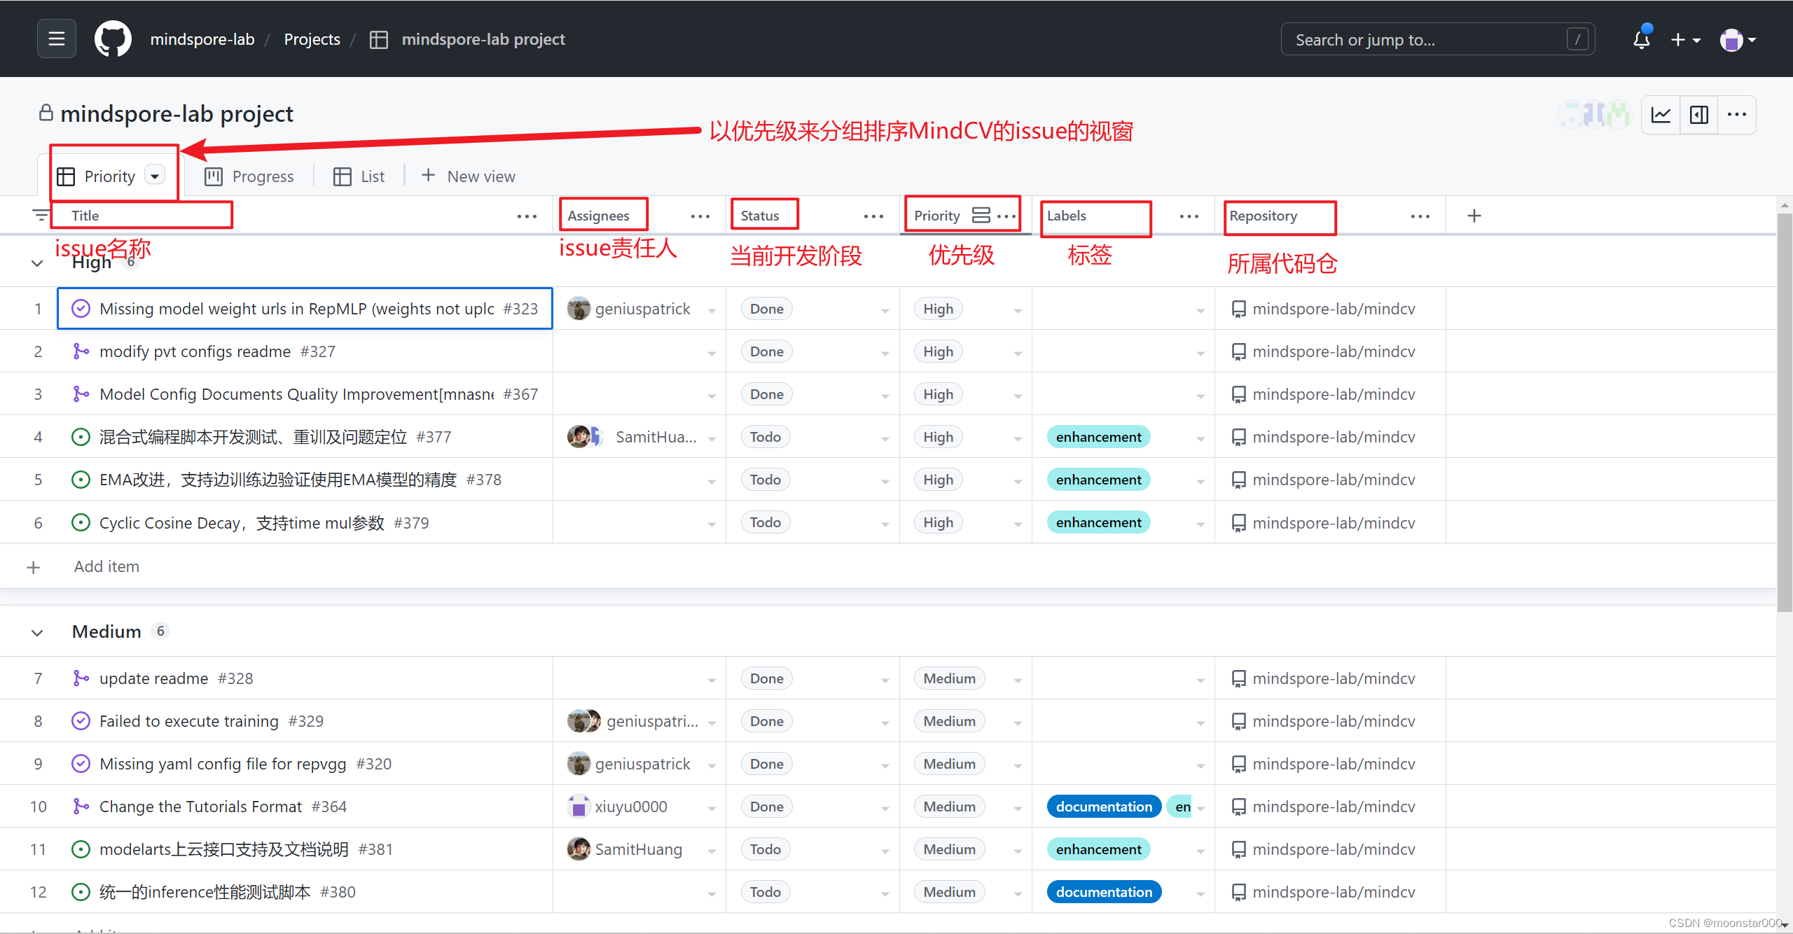Click SamitHuang avatar in row 11

[x=579, y=849]
